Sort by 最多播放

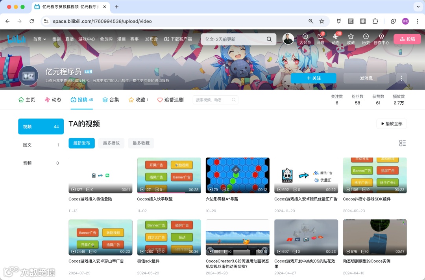[111, 143]
